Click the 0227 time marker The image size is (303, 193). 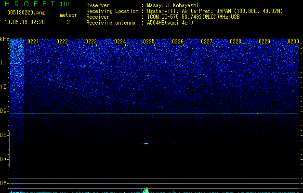(x=207, y=41)
